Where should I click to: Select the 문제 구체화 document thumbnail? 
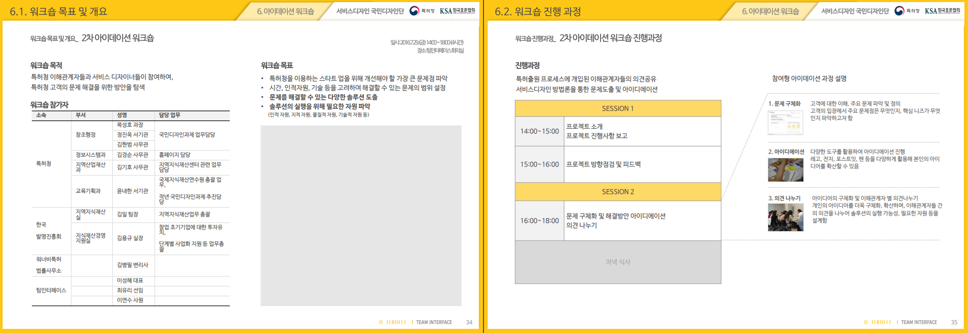785,123
